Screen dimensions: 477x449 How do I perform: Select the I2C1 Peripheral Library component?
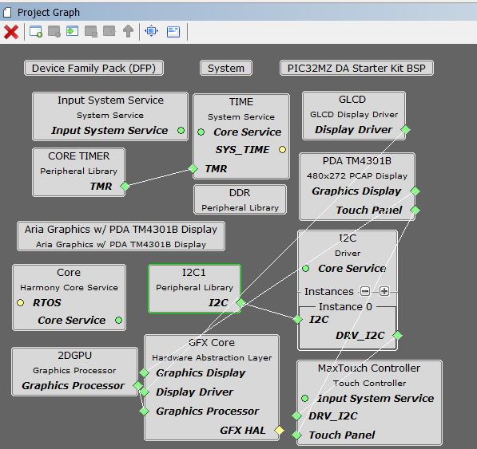pyautogui.click(x=194, y=289)
